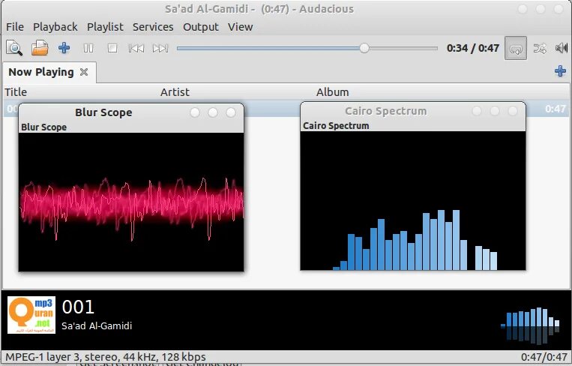Click the Sa'ad Al-Gamidi artist text
Screen dimensions: 572x366
click(x=97, y=325)
